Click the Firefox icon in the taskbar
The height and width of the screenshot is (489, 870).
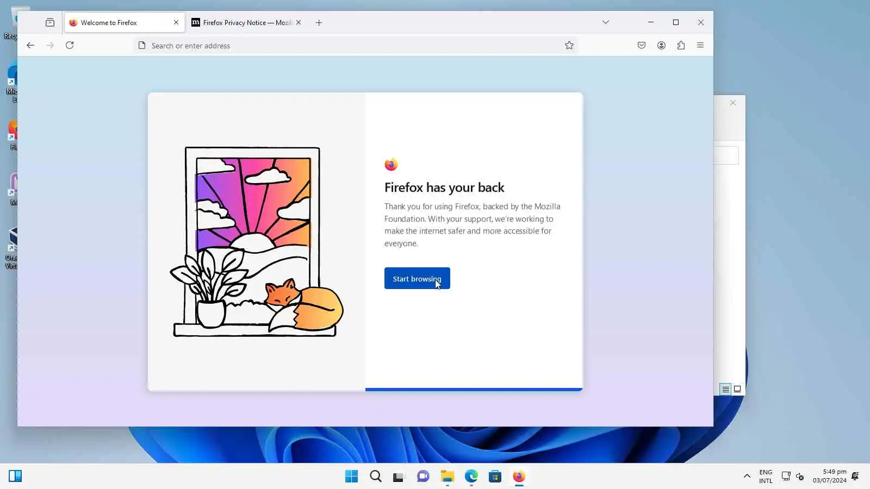[x=519, y=477]
